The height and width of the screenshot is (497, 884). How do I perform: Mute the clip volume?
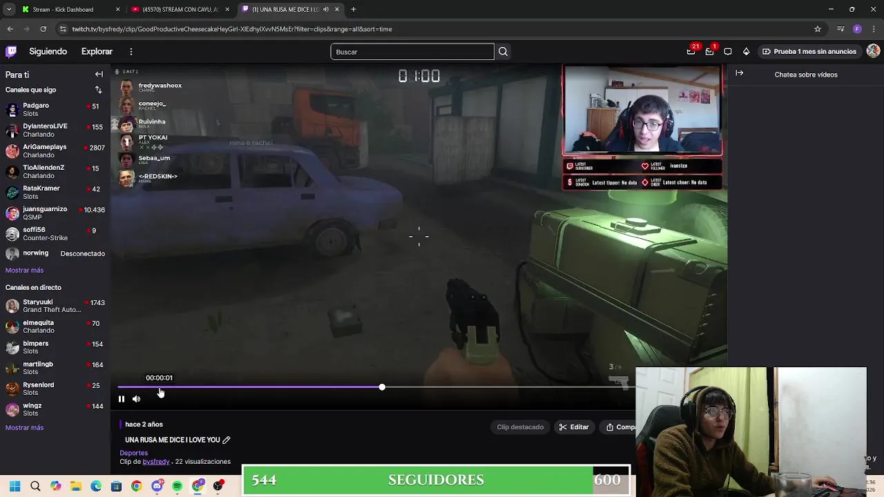(136, 399)
